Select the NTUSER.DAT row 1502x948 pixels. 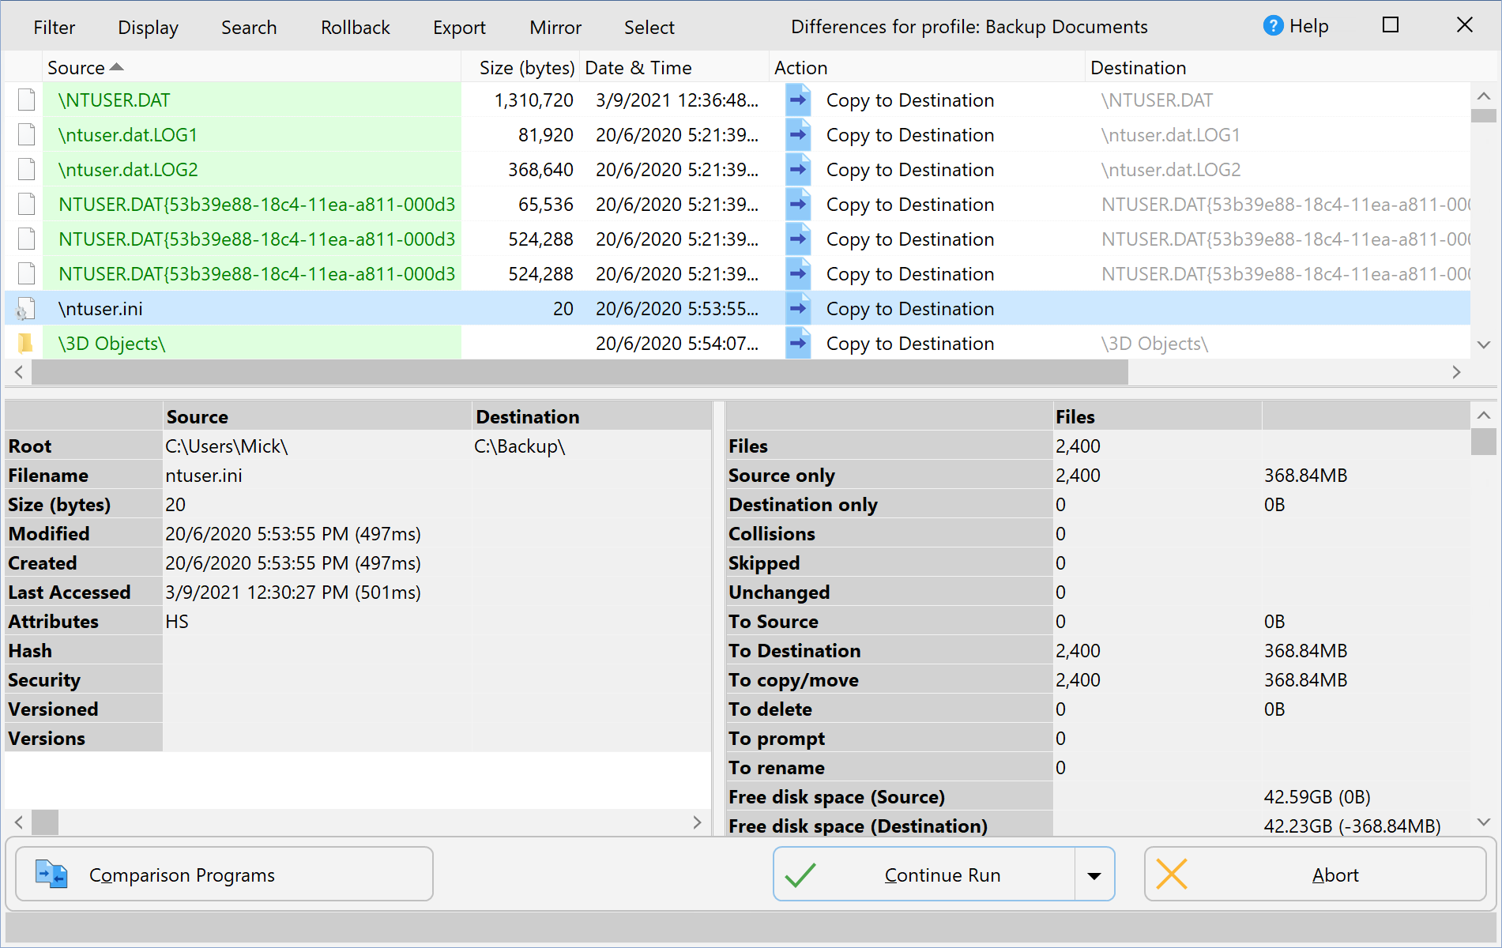[x=237, y=100]
